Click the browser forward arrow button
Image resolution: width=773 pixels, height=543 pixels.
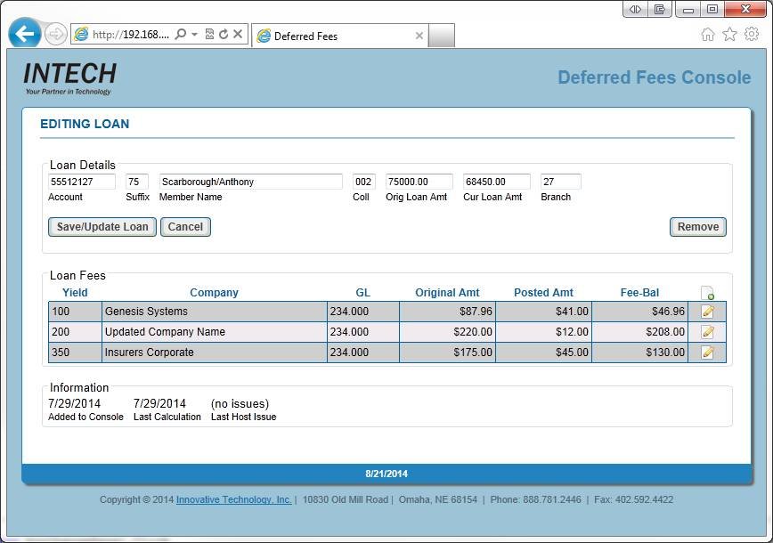click(55, 35)
